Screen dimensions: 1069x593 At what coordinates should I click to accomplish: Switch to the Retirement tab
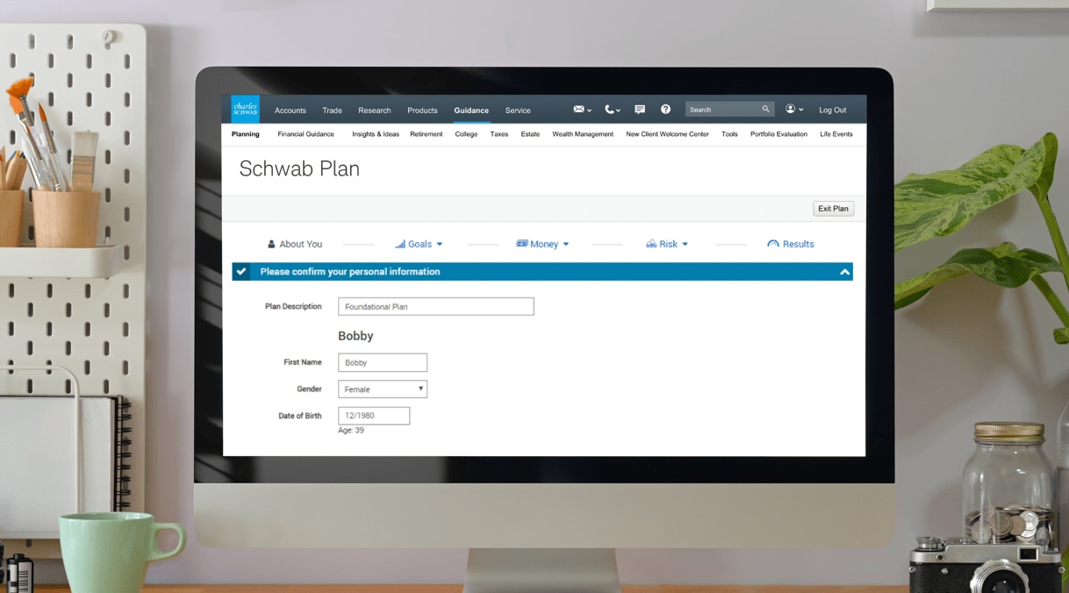point(426,134)
